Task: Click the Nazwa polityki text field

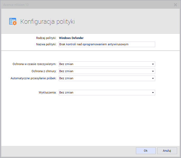Action: [107, 44]
